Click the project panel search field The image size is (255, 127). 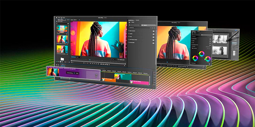62,23
